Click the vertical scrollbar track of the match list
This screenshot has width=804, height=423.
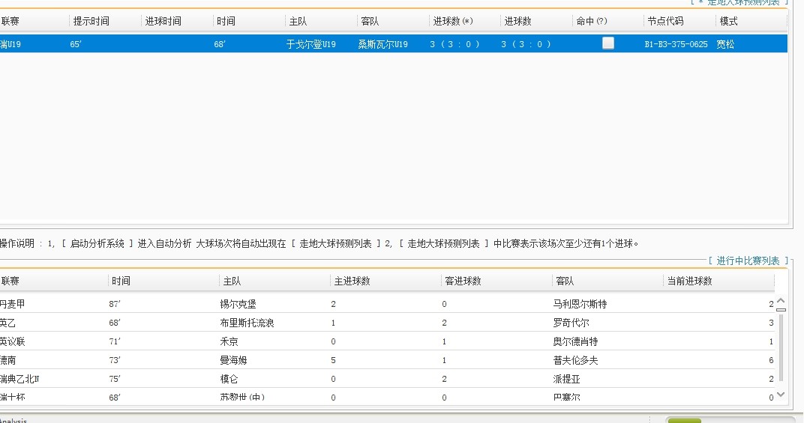tap(781, 348)
